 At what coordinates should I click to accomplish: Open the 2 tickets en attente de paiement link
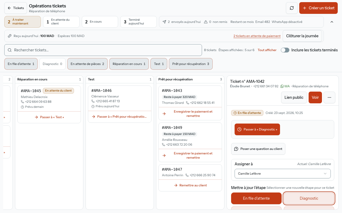(x=257, y=36)
